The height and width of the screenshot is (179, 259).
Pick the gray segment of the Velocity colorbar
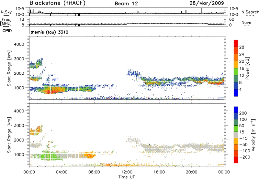[236, 135]
